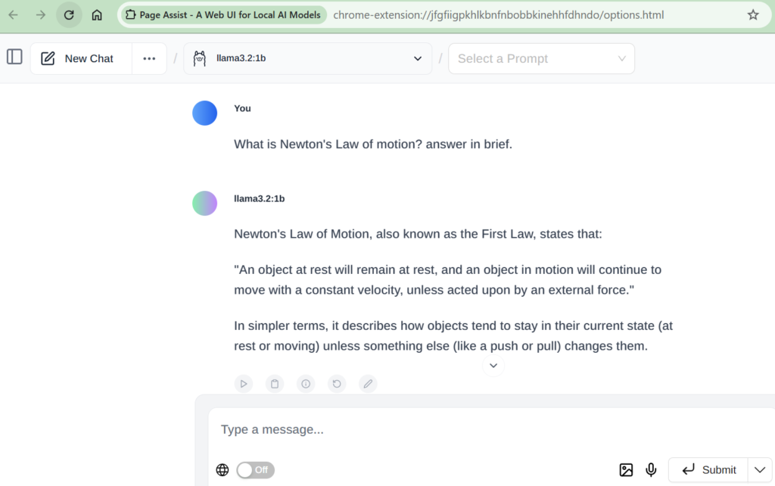
Task: Upload an image to the message
Action: point(626,470)
